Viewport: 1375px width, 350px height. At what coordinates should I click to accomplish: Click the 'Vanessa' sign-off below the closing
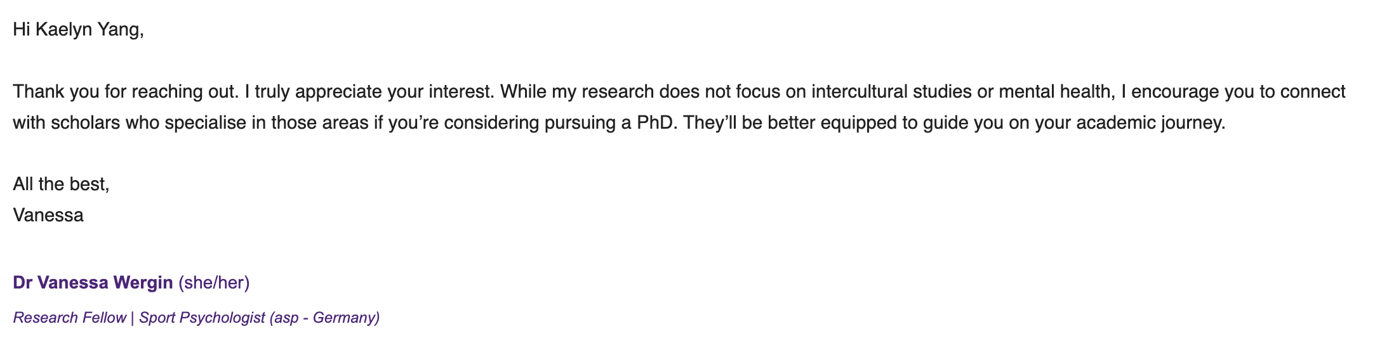click(48, 216)
